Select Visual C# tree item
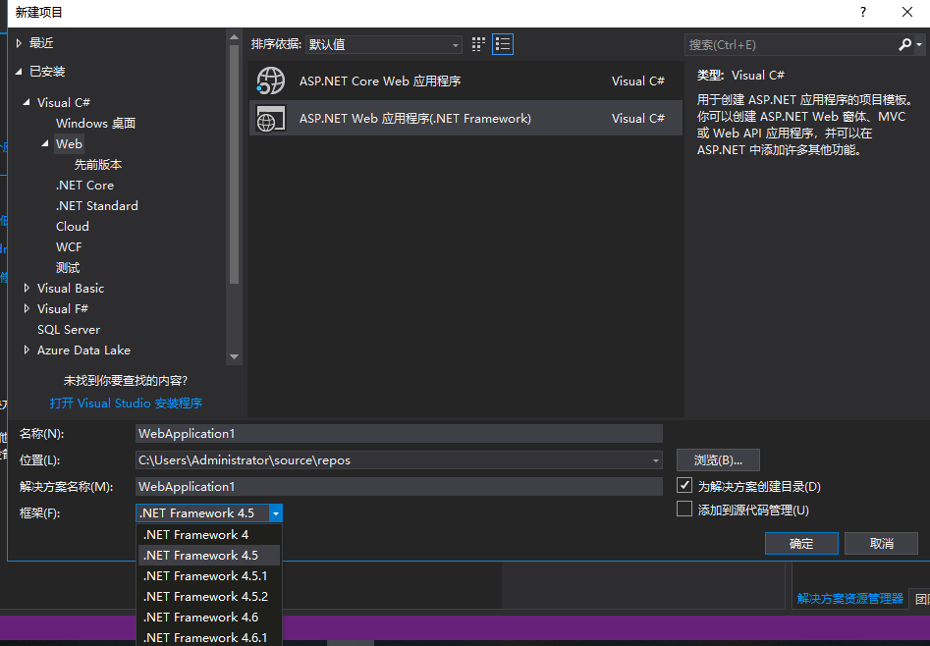930x646 pixels. pyautogui.click(x=64, y=102)
